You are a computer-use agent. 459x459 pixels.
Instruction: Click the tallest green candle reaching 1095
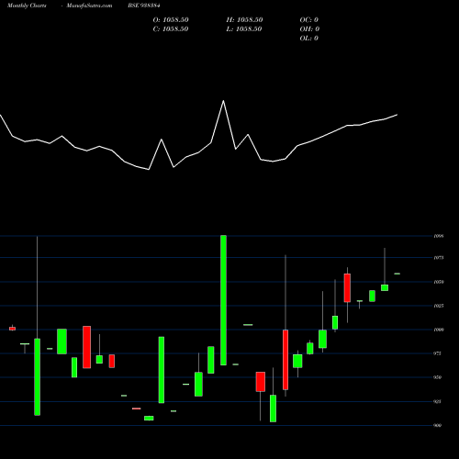223,300
